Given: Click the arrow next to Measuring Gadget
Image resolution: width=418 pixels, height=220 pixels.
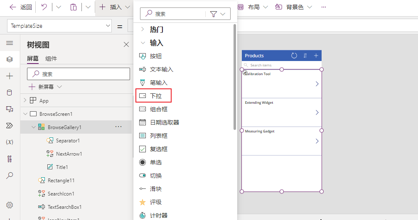Looking at the screenshot, I should [x=317, y=141].
